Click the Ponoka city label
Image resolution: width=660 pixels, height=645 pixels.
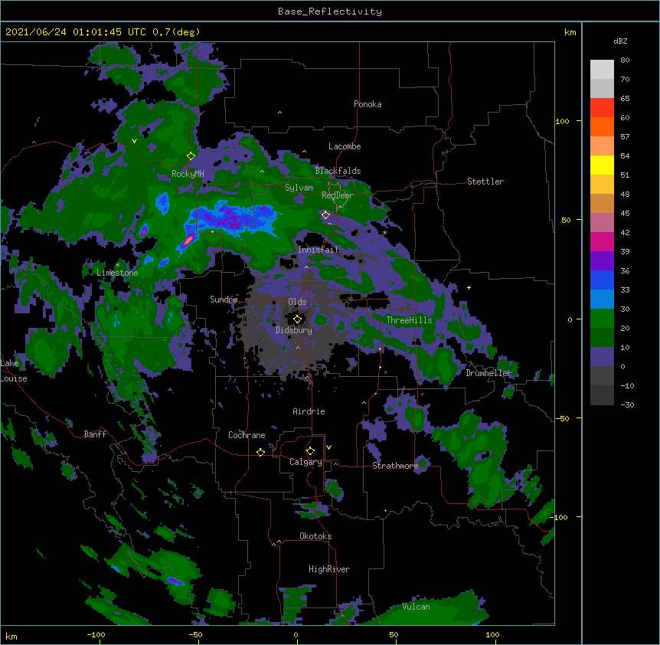368,104
